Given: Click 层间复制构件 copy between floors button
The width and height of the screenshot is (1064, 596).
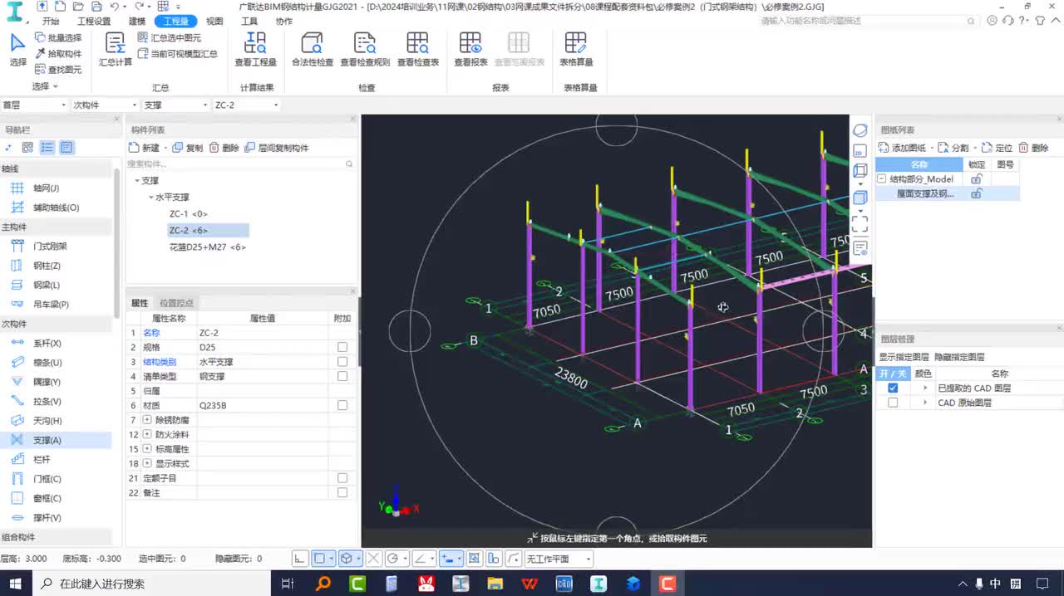Looking at the screenshot, I should 277,148.
